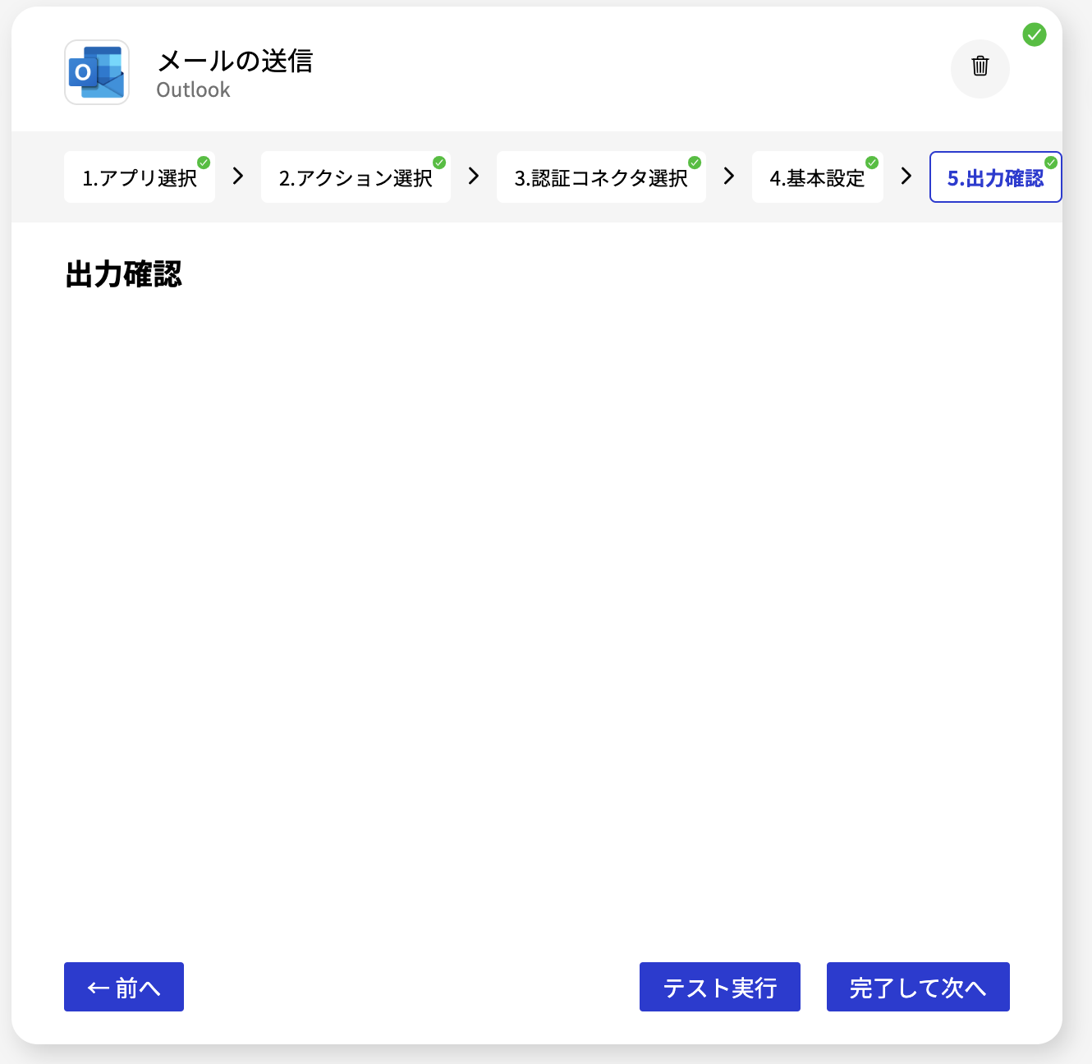Select the 5.出力確認 step
The height and width of the screenshot is (1064, 1092).
[x=995, y=177]
